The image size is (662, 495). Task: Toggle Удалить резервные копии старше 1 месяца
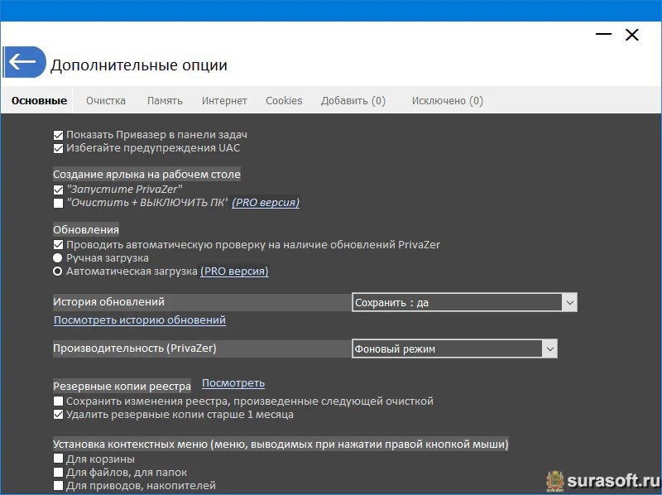59,415
